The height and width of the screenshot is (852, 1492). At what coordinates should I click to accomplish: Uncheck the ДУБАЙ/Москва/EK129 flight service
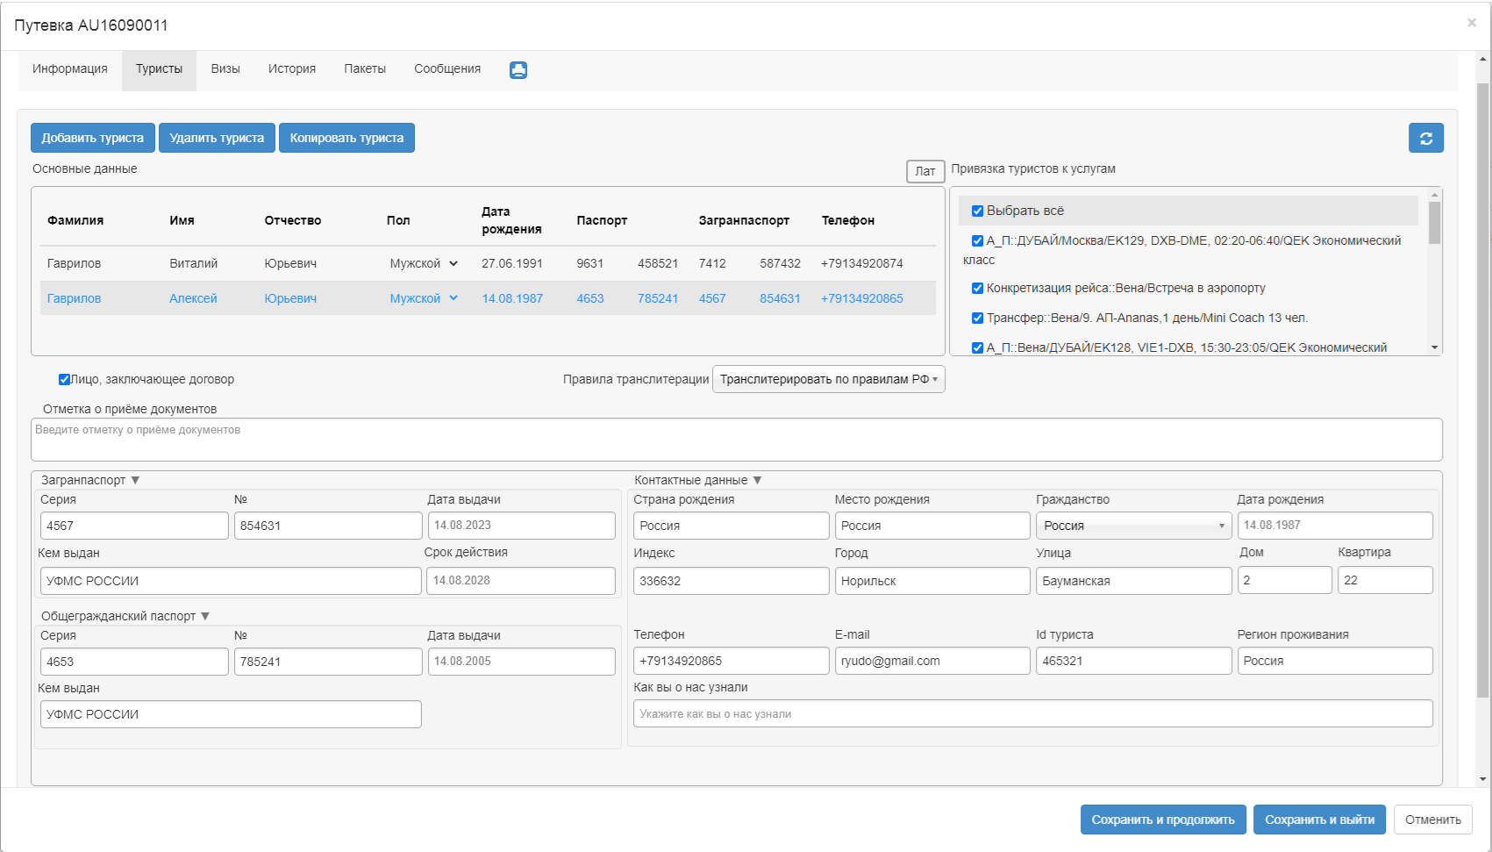977,240
